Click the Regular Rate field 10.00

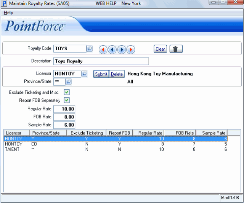pyautogui.click(x=64, y=109)
